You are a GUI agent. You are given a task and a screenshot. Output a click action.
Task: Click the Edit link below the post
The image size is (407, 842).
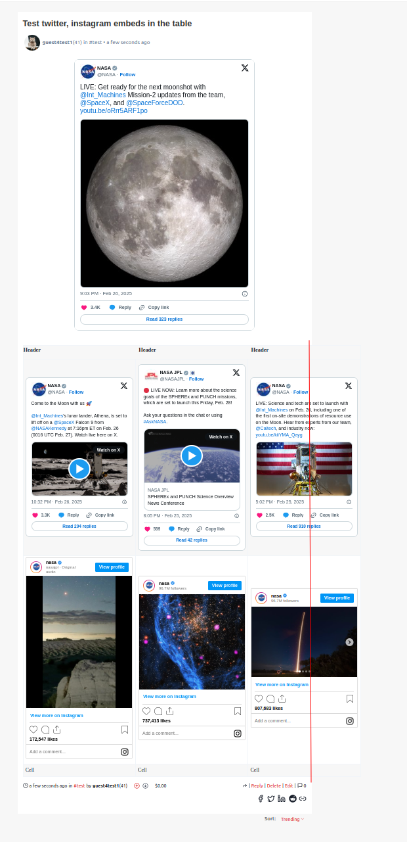coord(289,785)
